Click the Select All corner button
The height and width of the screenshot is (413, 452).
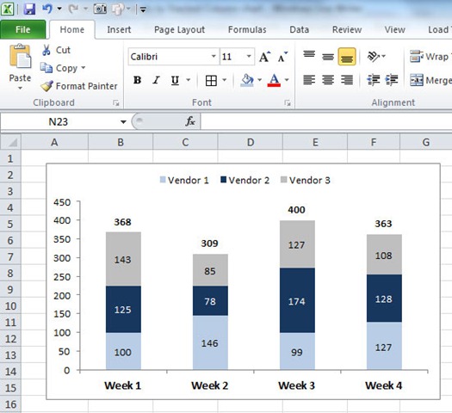(x=10, y=142)
